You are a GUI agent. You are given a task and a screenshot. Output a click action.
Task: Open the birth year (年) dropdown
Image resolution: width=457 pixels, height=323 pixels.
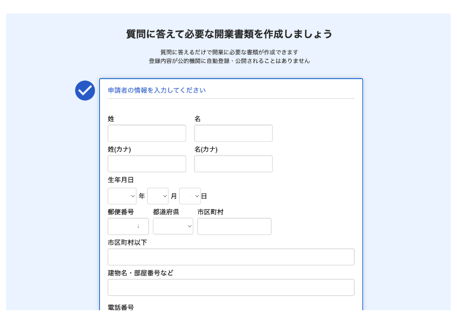pos(122,196)
